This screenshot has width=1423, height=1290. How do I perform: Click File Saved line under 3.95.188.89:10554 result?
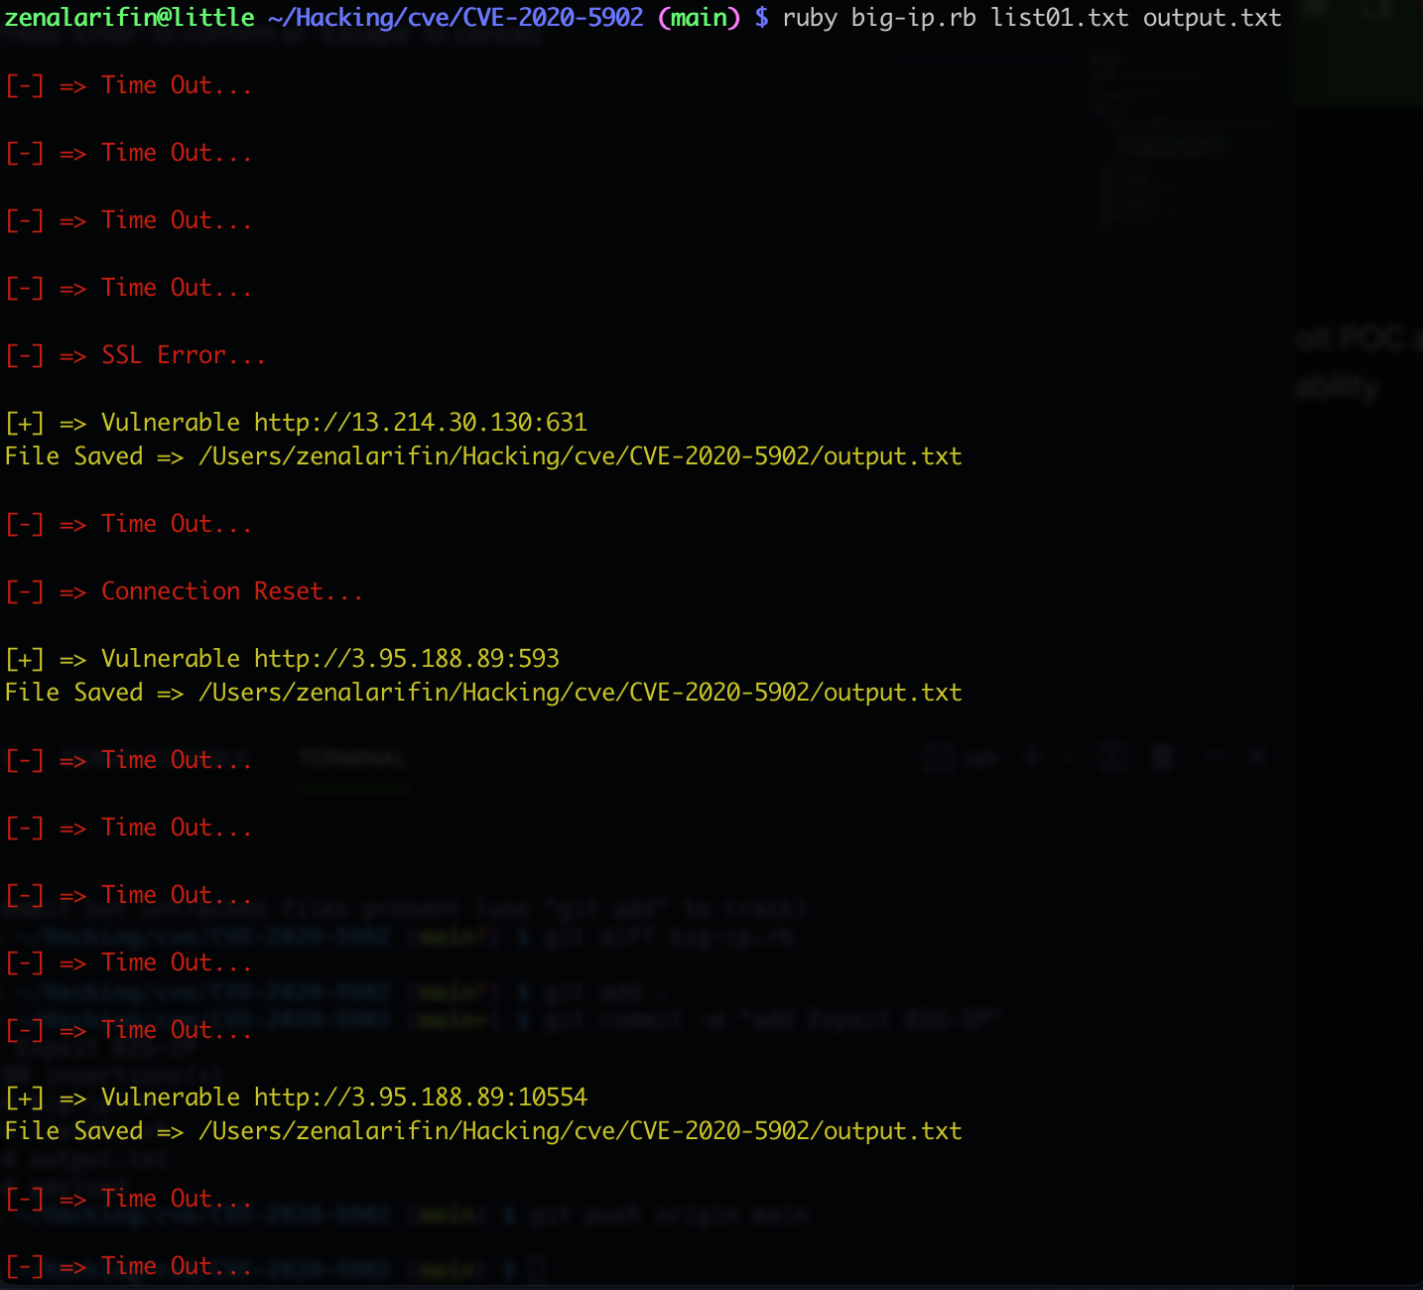click(x=483, y=1131)
